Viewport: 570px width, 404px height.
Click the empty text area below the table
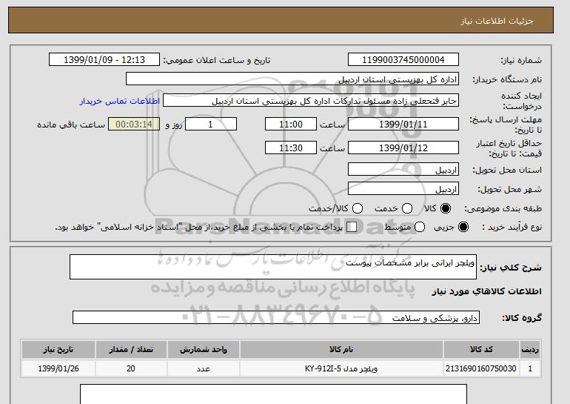(x=273, y=394)
